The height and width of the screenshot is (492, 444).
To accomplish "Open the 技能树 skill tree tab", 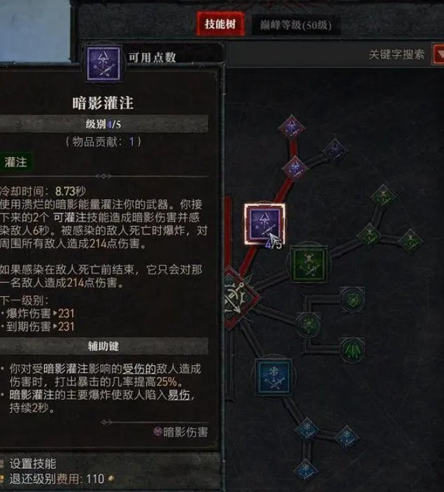I will coord(220,24).
